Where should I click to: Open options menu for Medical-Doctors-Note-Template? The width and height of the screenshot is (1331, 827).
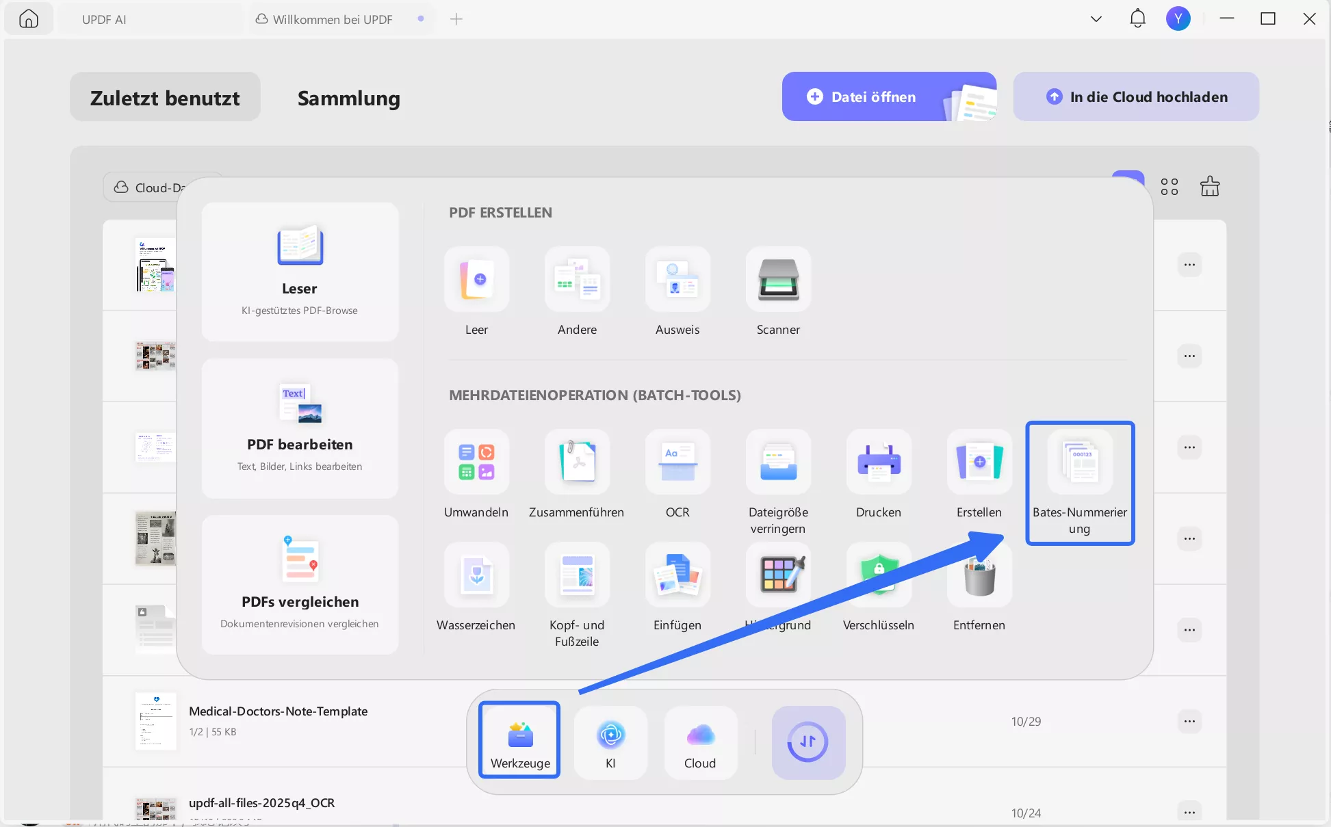pos(1189,721)
